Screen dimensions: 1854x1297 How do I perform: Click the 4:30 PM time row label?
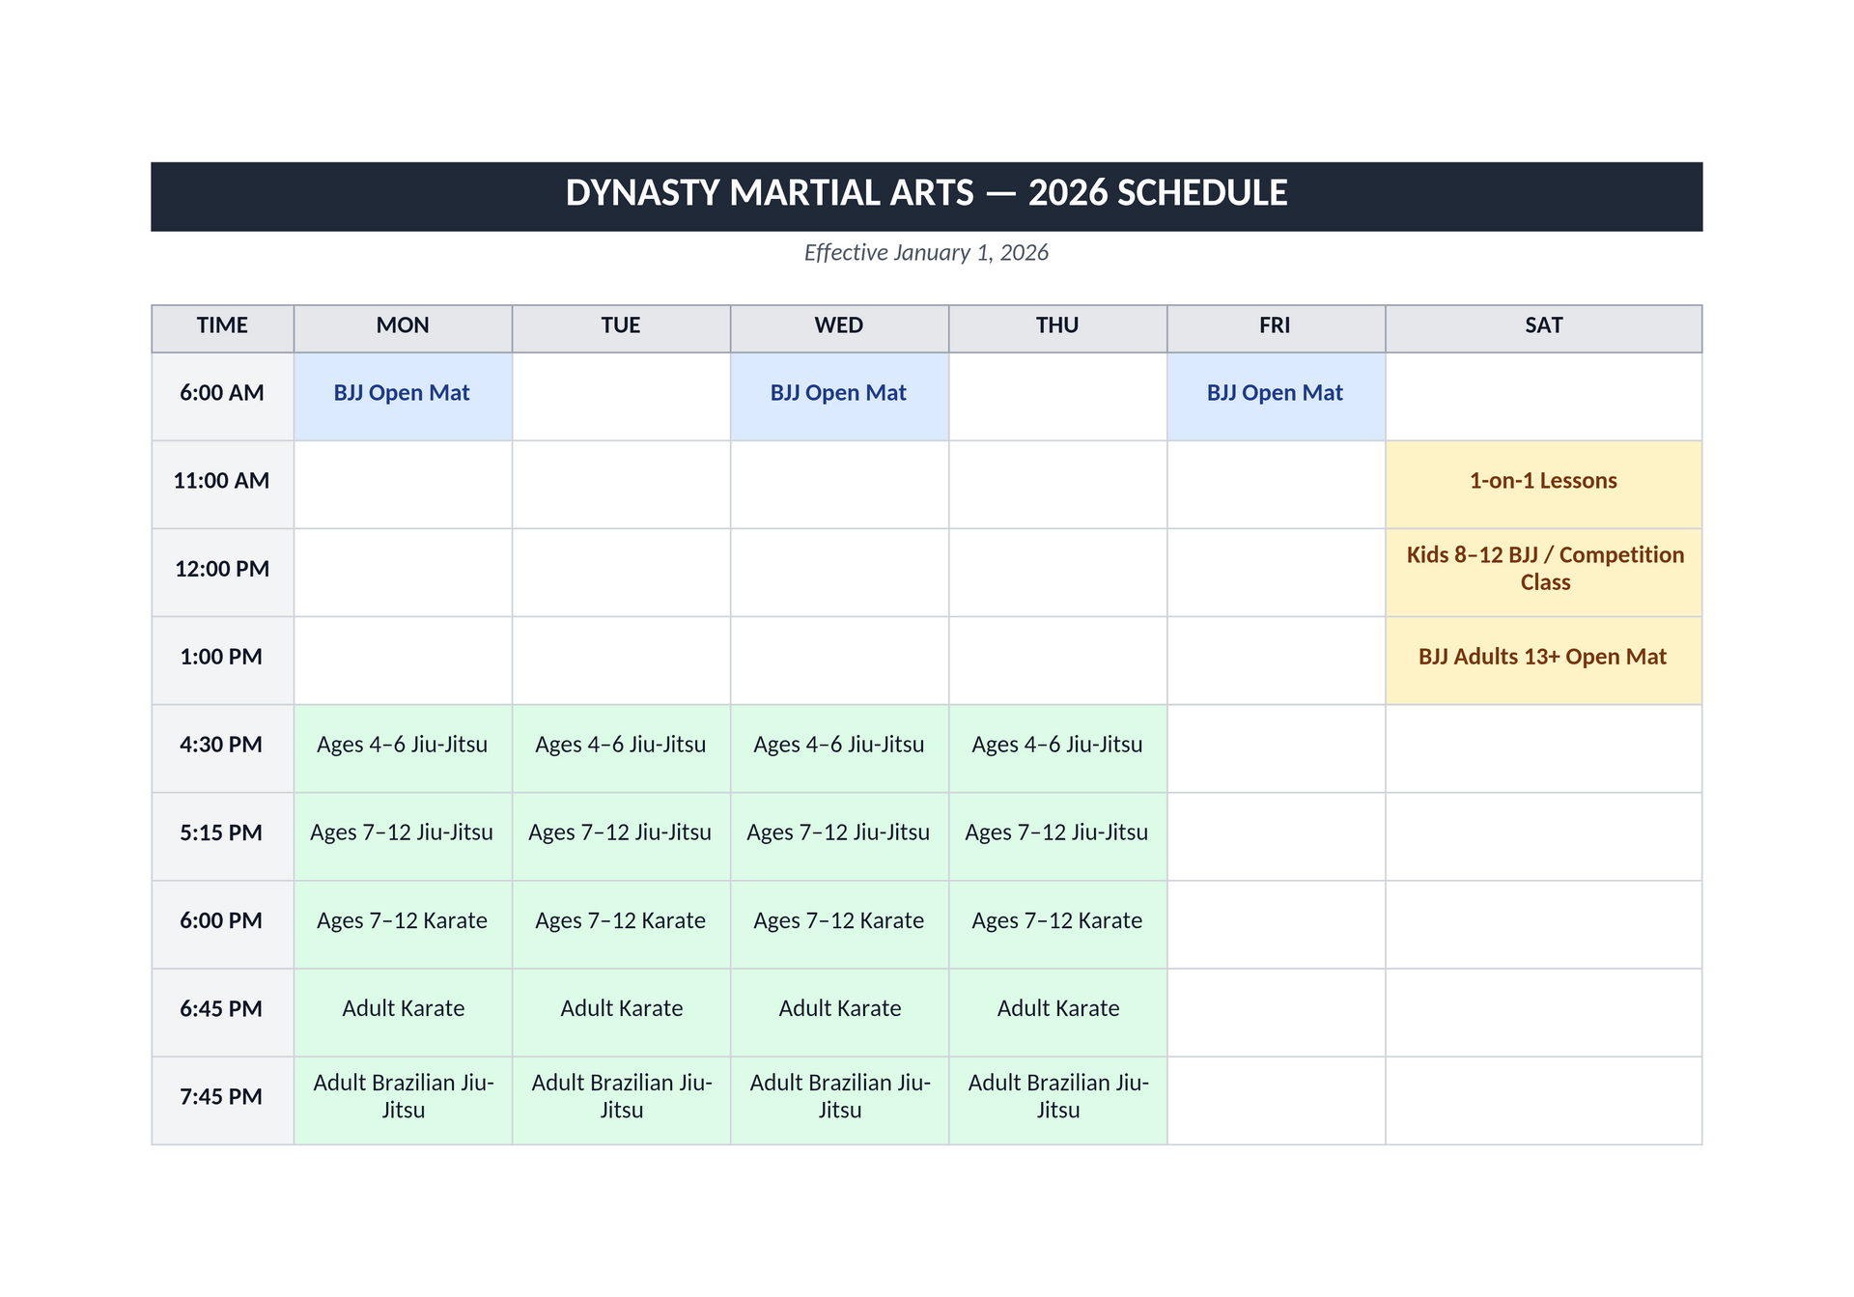pos(222,748)
